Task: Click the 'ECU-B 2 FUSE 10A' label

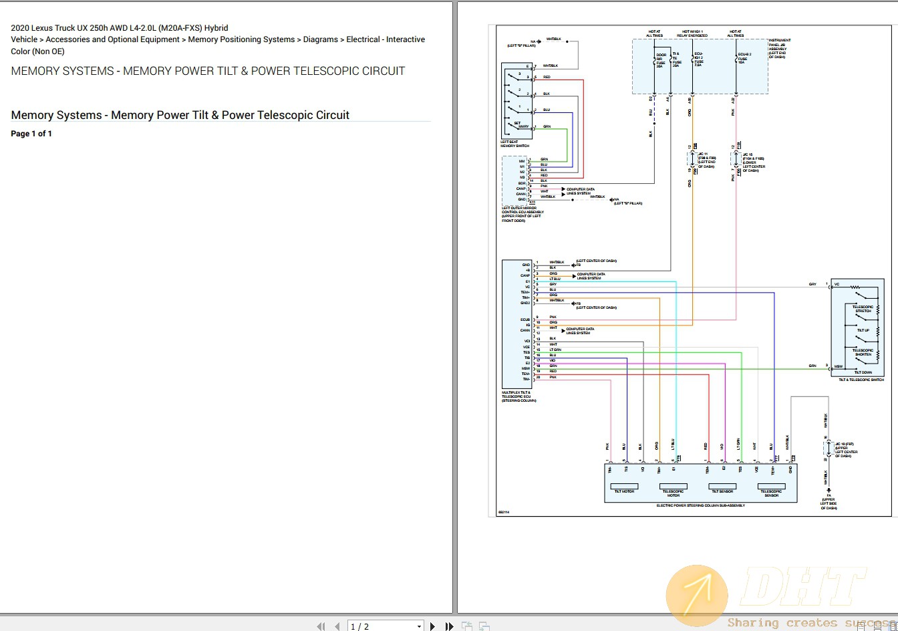Action: click(x=744, y=57)
